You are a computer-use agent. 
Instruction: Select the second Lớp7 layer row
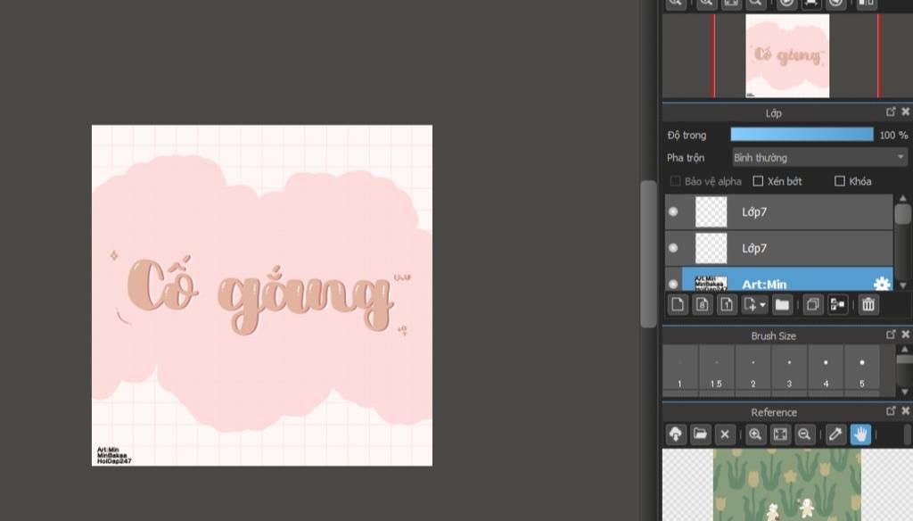(778, 248)
